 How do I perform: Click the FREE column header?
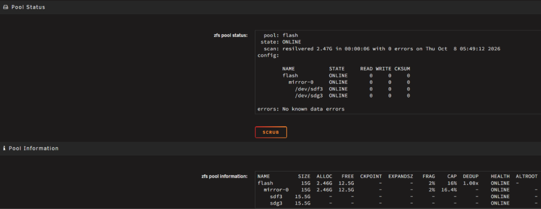click(x=347, y=176)
